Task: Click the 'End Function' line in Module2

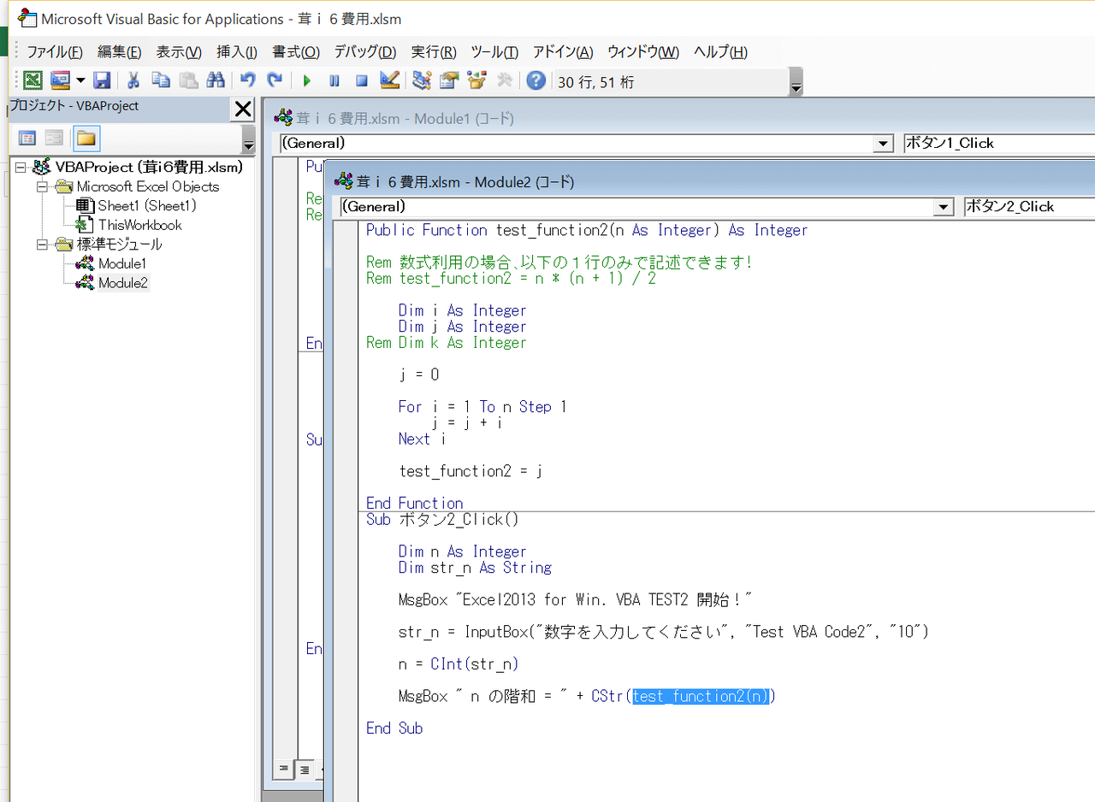Action: [x=414, y=504]
